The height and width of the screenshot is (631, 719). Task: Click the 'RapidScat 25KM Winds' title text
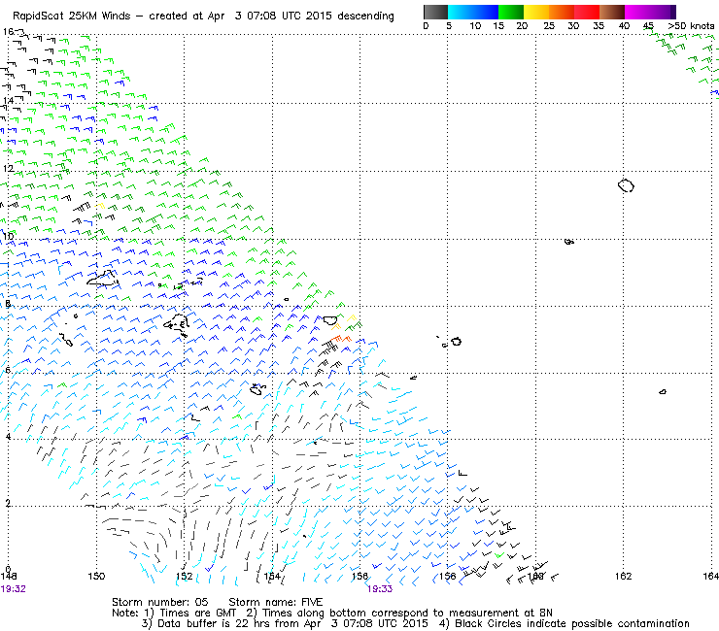coord(73,17)
